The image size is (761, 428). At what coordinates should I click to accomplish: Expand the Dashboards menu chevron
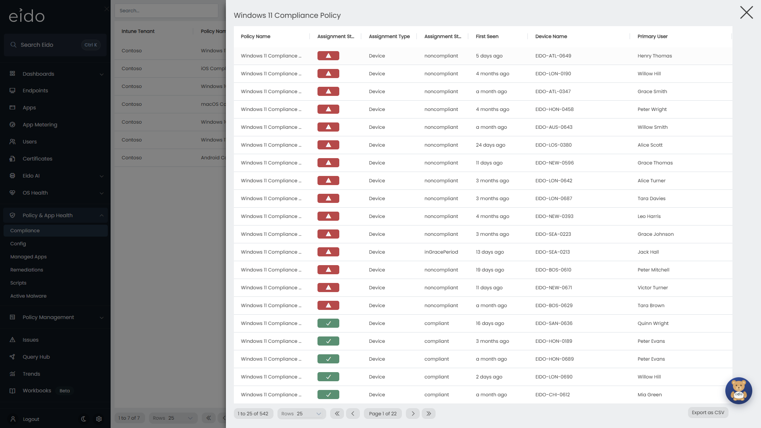(x=101, y=74)
